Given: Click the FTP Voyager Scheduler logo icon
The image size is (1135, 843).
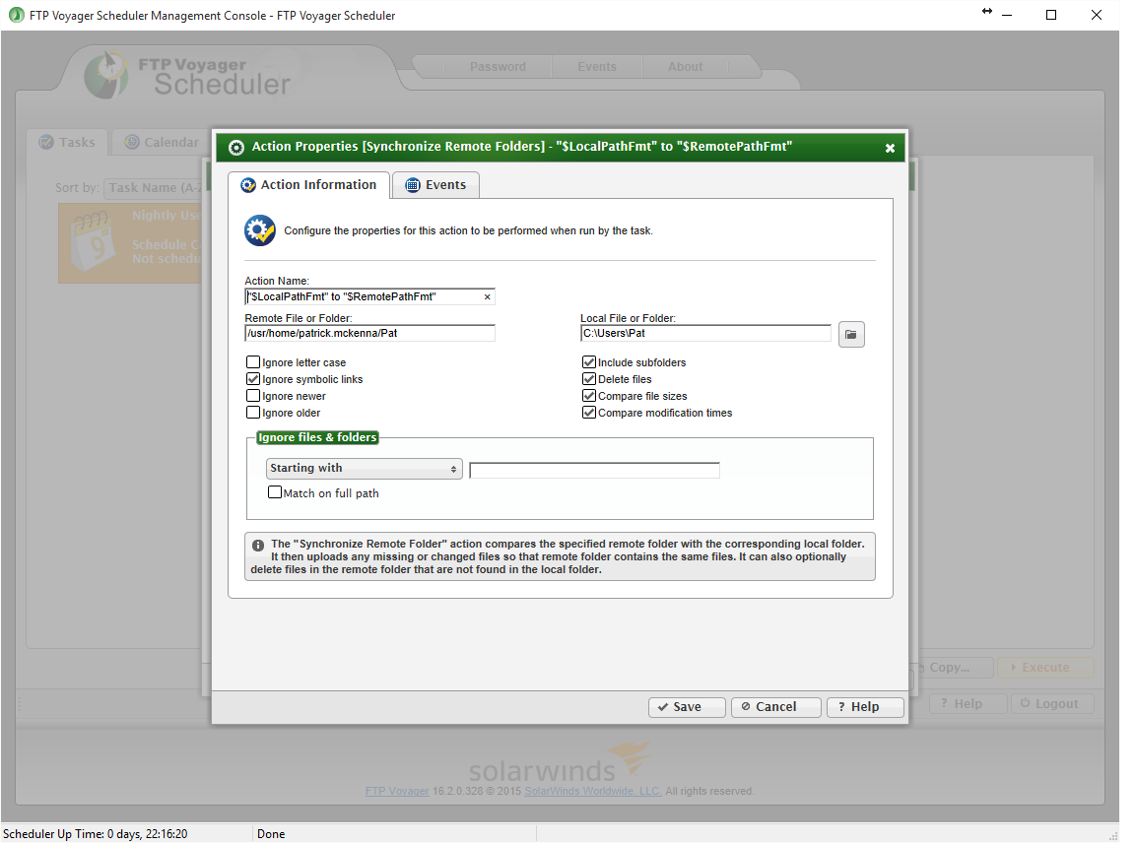Looking at the screenshot, I should click(x=105, y=75).
